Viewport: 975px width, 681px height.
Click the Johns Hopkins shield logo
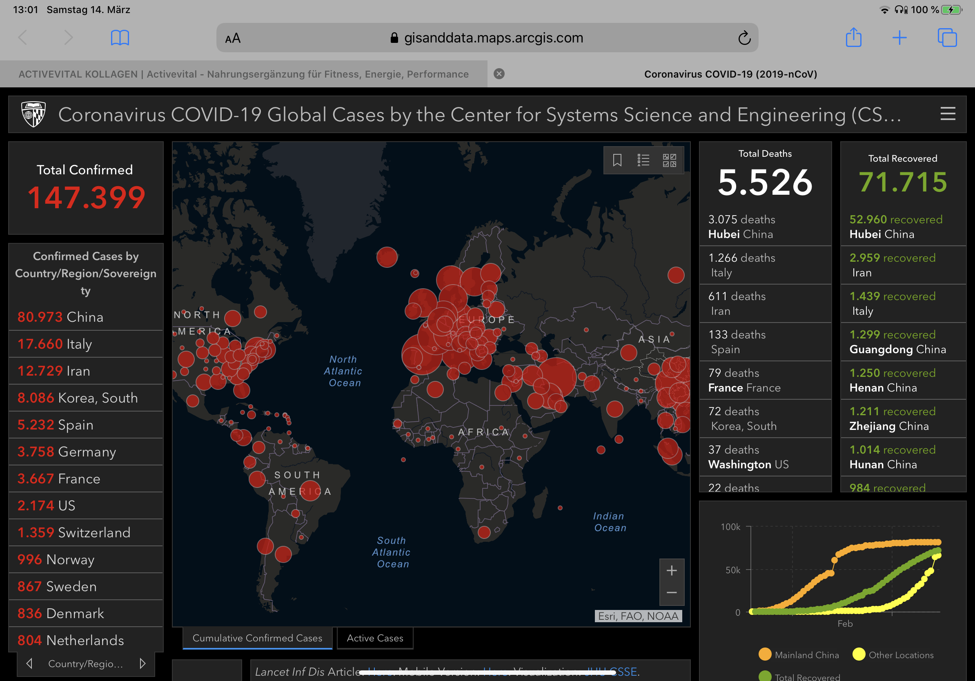[x=33, y=114]
